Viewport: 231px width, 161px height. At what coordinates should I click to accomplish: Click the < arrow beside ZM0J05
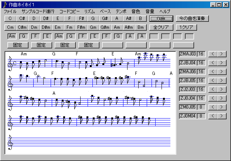(213, 107)
